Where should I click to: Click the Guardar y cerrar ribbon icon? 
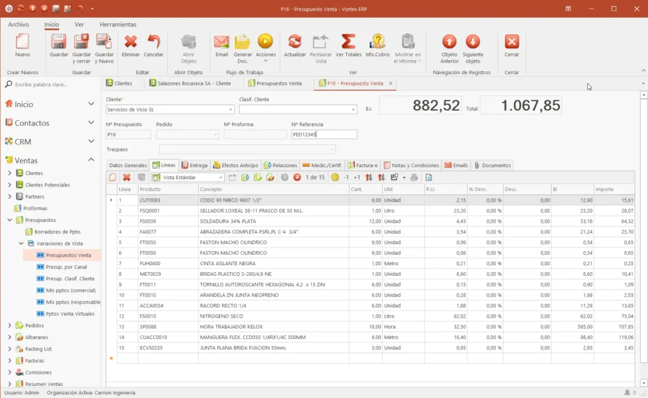(82, 42)
